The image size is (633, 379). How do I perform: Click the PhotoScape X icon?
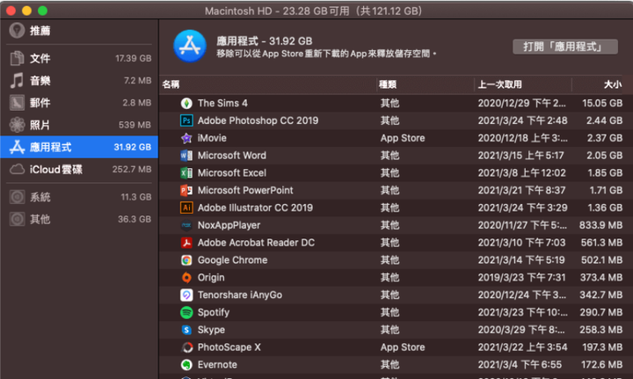click(x=186, y=347)
